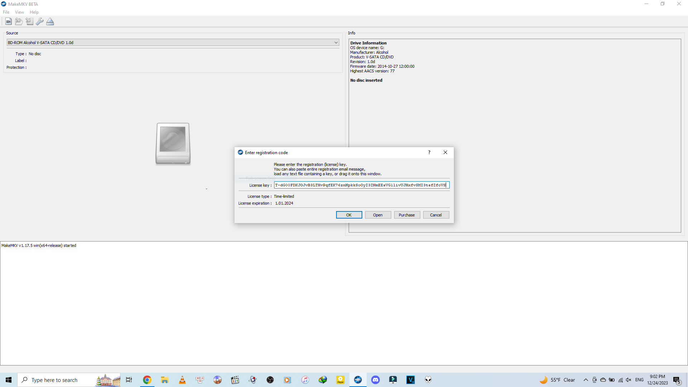Launch Google Chrome from taskbar

147,380
